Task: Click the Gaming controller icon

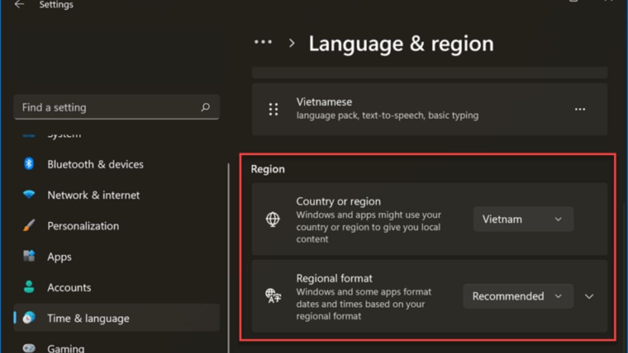Action: (x=29, y=348)
